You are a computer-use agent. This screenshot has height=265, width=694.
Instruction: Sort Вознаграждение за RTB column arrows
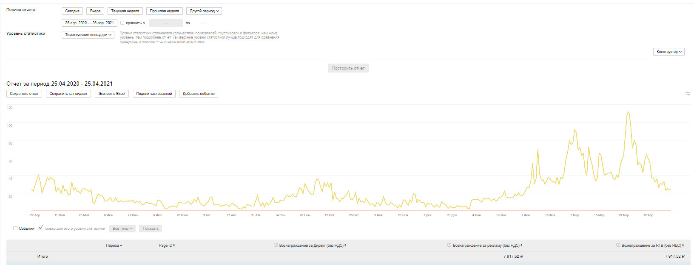[x=683, y=245]
